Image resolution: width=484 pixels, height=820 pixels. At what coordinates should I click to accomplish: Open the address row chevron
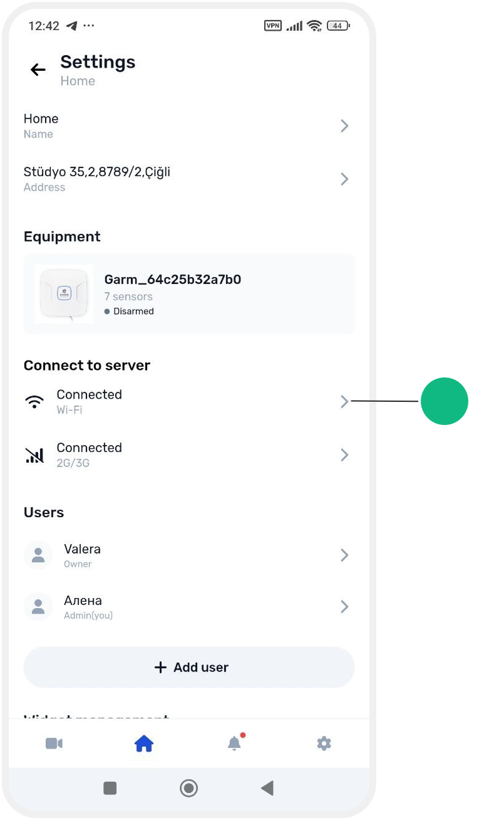(x=344, y=179)
